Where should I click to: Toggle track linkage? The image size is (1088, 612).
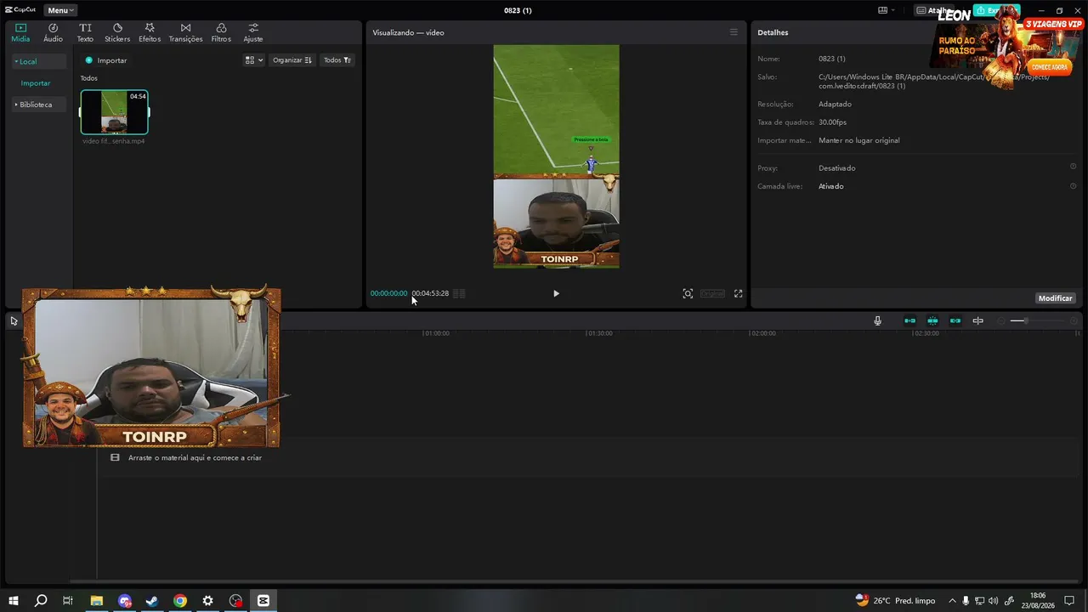pyautogui.click(x=955, y=320)
